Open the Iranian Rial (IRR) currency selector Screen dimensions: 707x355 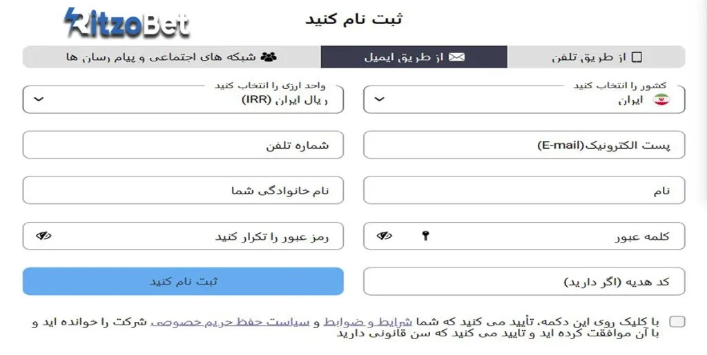click(x=183, y=99)
